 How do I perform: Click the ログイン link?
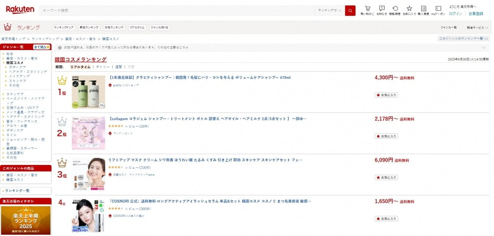(x=455, y=14)
